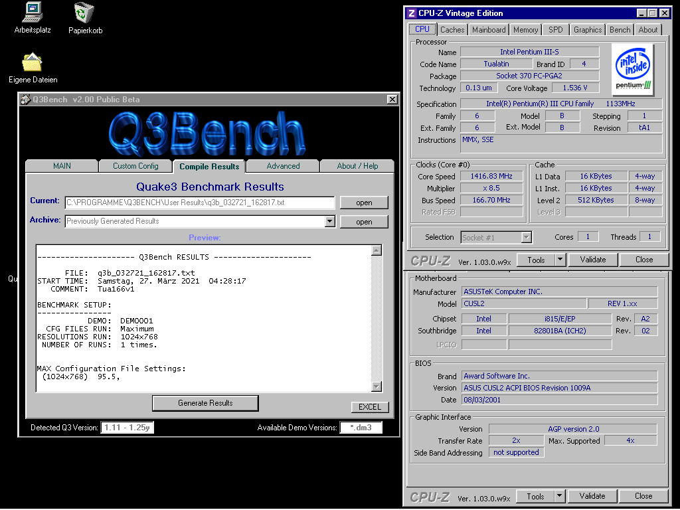680x510 pixels.
Task: Click open button next to Current file
Action: [x=364, y=203]
